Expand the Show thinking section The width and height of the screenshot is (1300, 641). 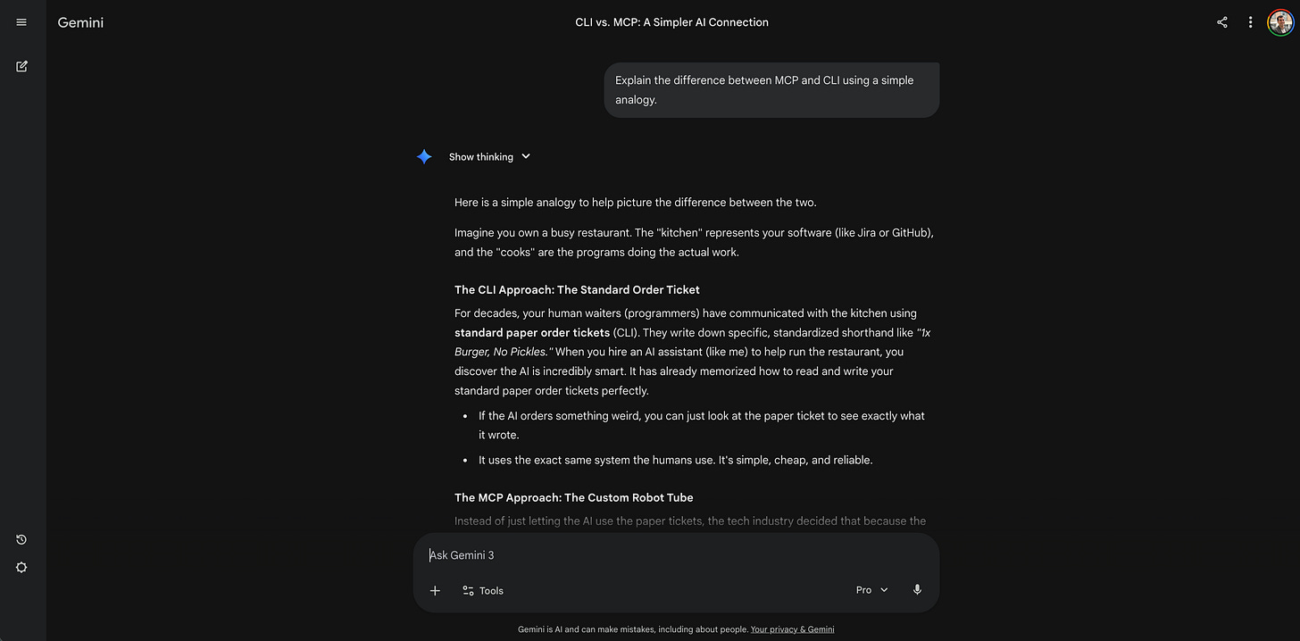click(489, 156)
